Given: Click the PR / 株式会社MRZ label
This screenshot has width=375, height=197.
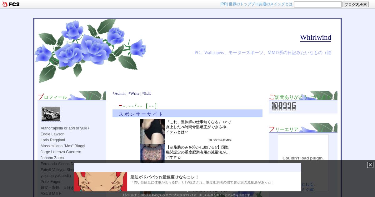Looking at the screenshot, I should pos(220,140).
